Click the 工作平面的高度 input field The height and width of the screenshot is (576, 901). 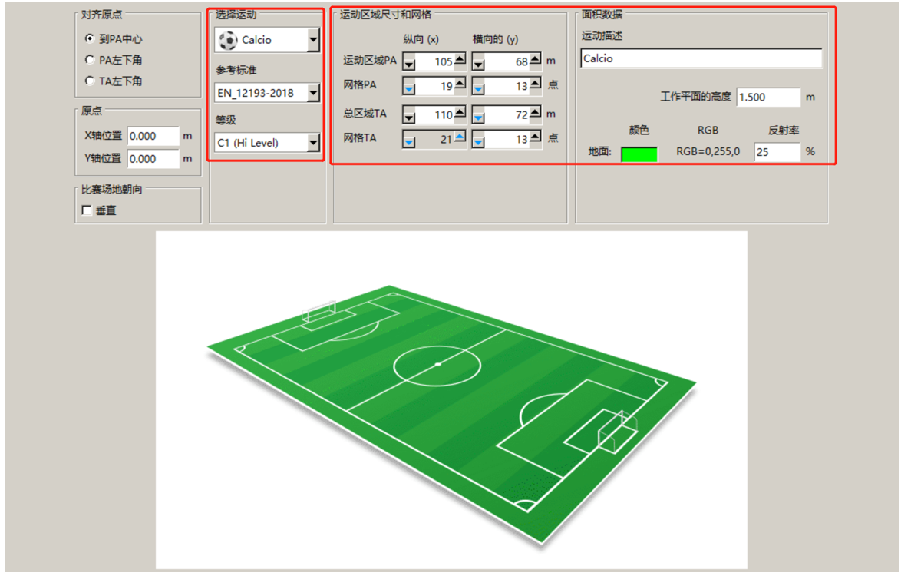click(768, 97)
